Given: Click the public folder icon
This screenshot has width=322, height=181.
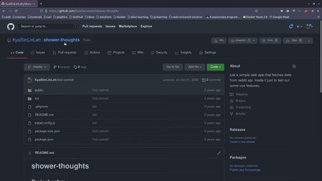Looking at the screenshot, I should 30,90.
